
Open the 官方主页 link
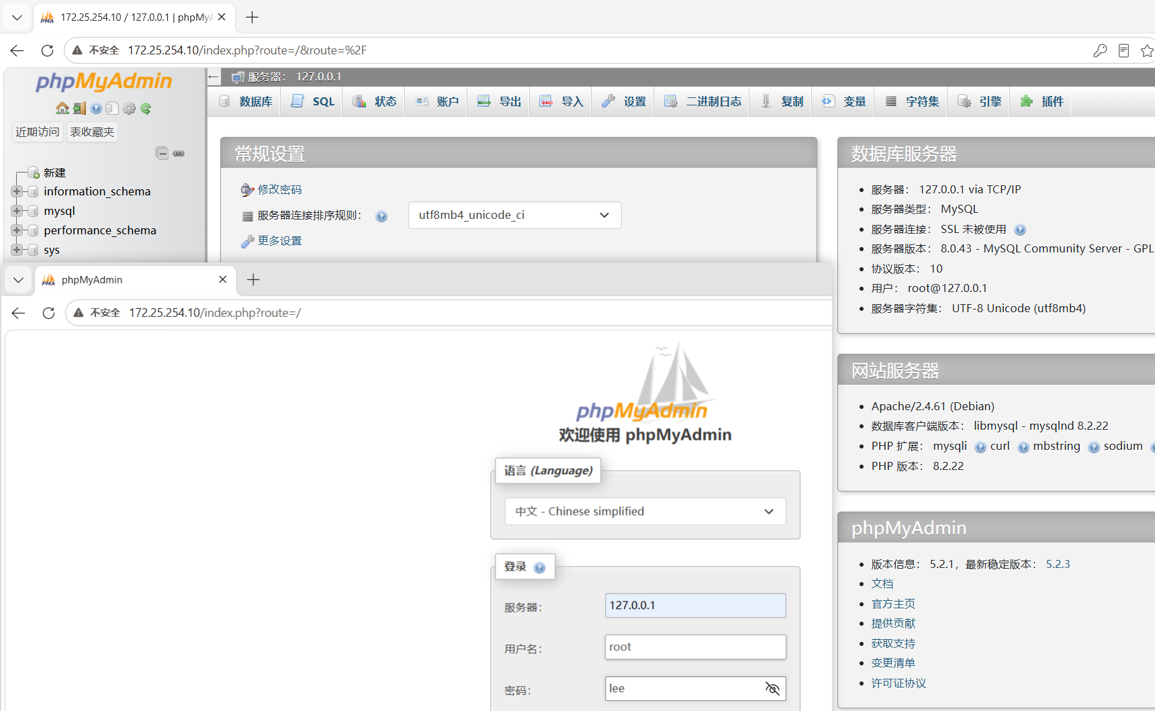[893, 604]
